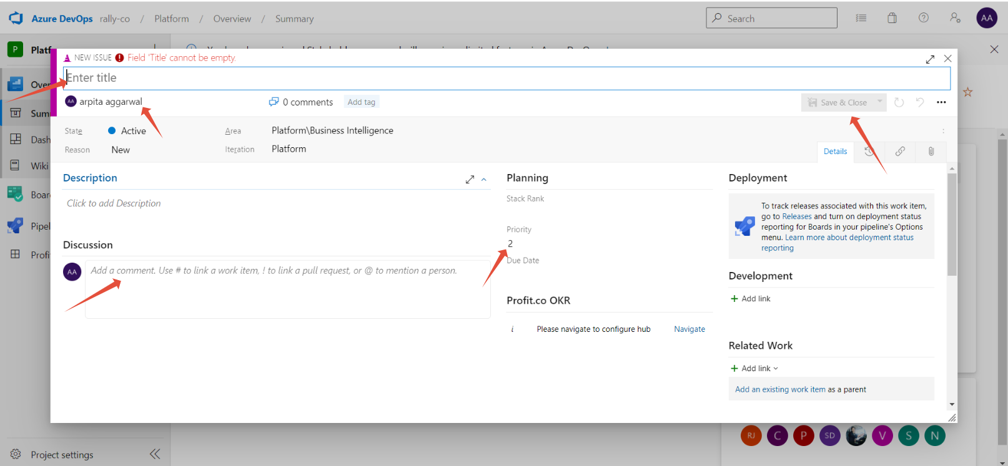
Task: Open the Profit.co sidebar icon
Action: click(16, 255)
